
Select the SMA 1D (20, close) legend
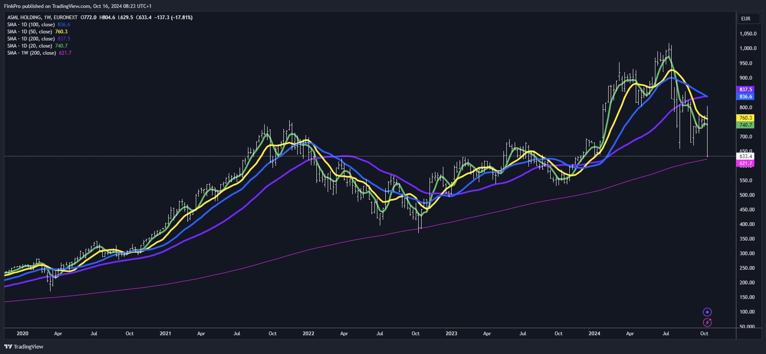pos(30,46)
